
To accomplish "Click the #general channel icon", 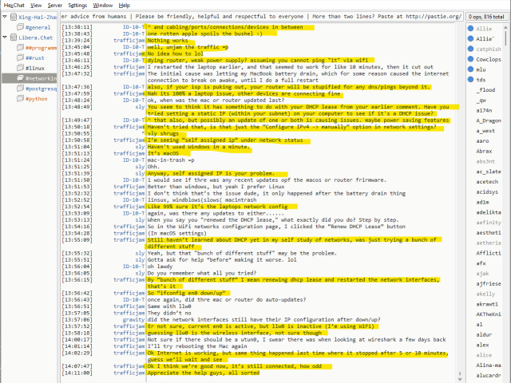I will tap(21, 27).
